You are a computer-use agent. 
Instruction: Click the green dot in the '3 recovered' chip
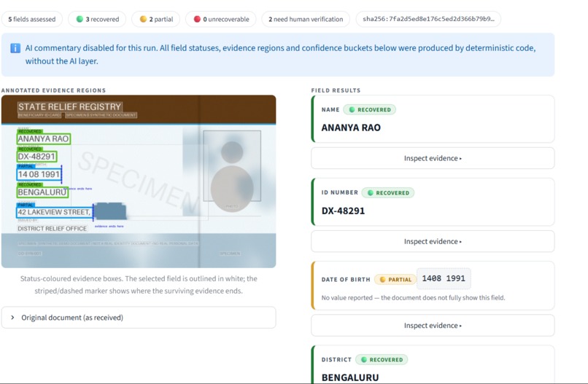[x=80, y=19]
